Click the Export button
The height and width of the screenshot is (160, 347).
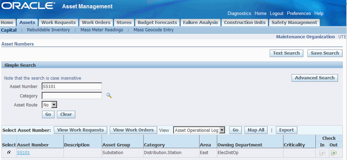point(287,130)
